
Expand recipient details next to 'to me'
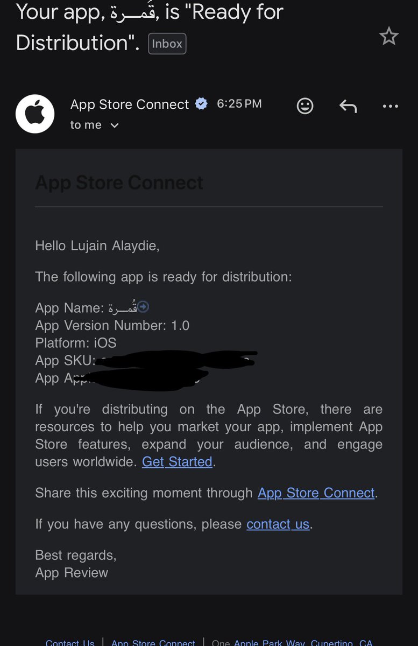114,125
